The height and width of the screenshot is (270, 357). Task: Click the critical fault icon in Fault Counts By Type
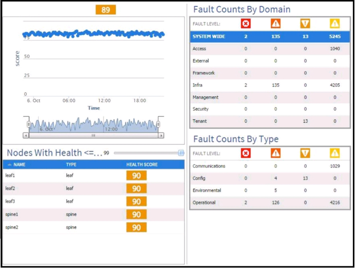[246, 153]
